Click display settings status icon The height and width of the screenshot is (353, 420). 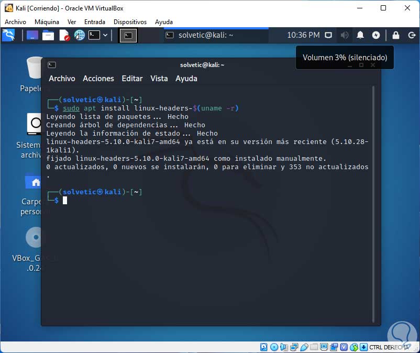324,347
